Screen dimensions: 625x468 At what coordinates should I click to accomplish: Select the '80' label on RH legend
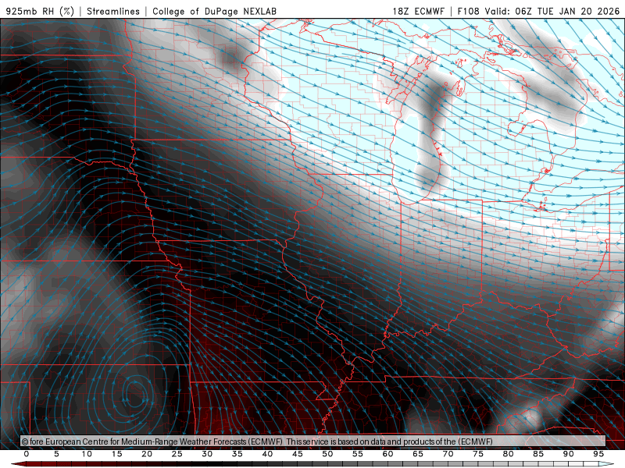509,454
